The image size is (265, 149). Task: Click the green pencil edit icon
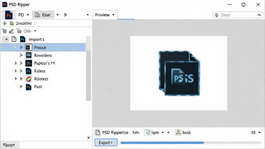pyautogui.click(x=11, y=31)
